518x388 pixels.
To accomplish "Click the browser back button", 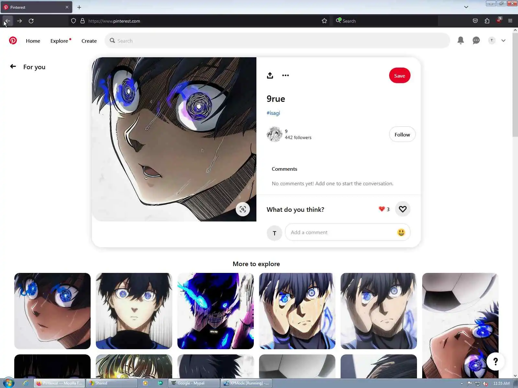I will (7, 21).
